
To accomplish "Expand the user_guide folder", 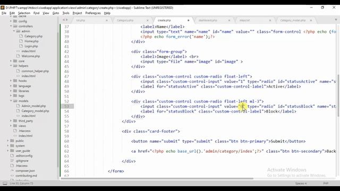I will click(x=8, y=151).
